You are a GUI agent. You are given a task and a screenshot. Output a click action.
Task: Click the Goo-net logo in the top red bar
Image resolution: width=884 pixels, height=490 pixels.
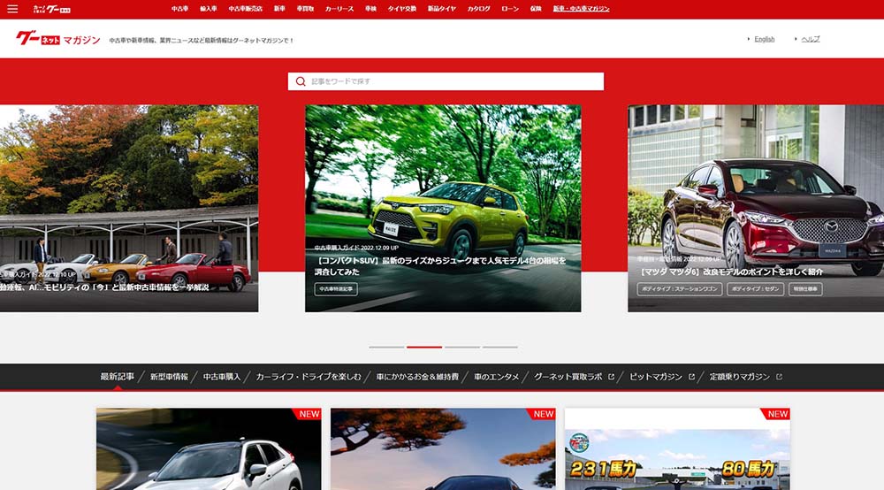51,9
